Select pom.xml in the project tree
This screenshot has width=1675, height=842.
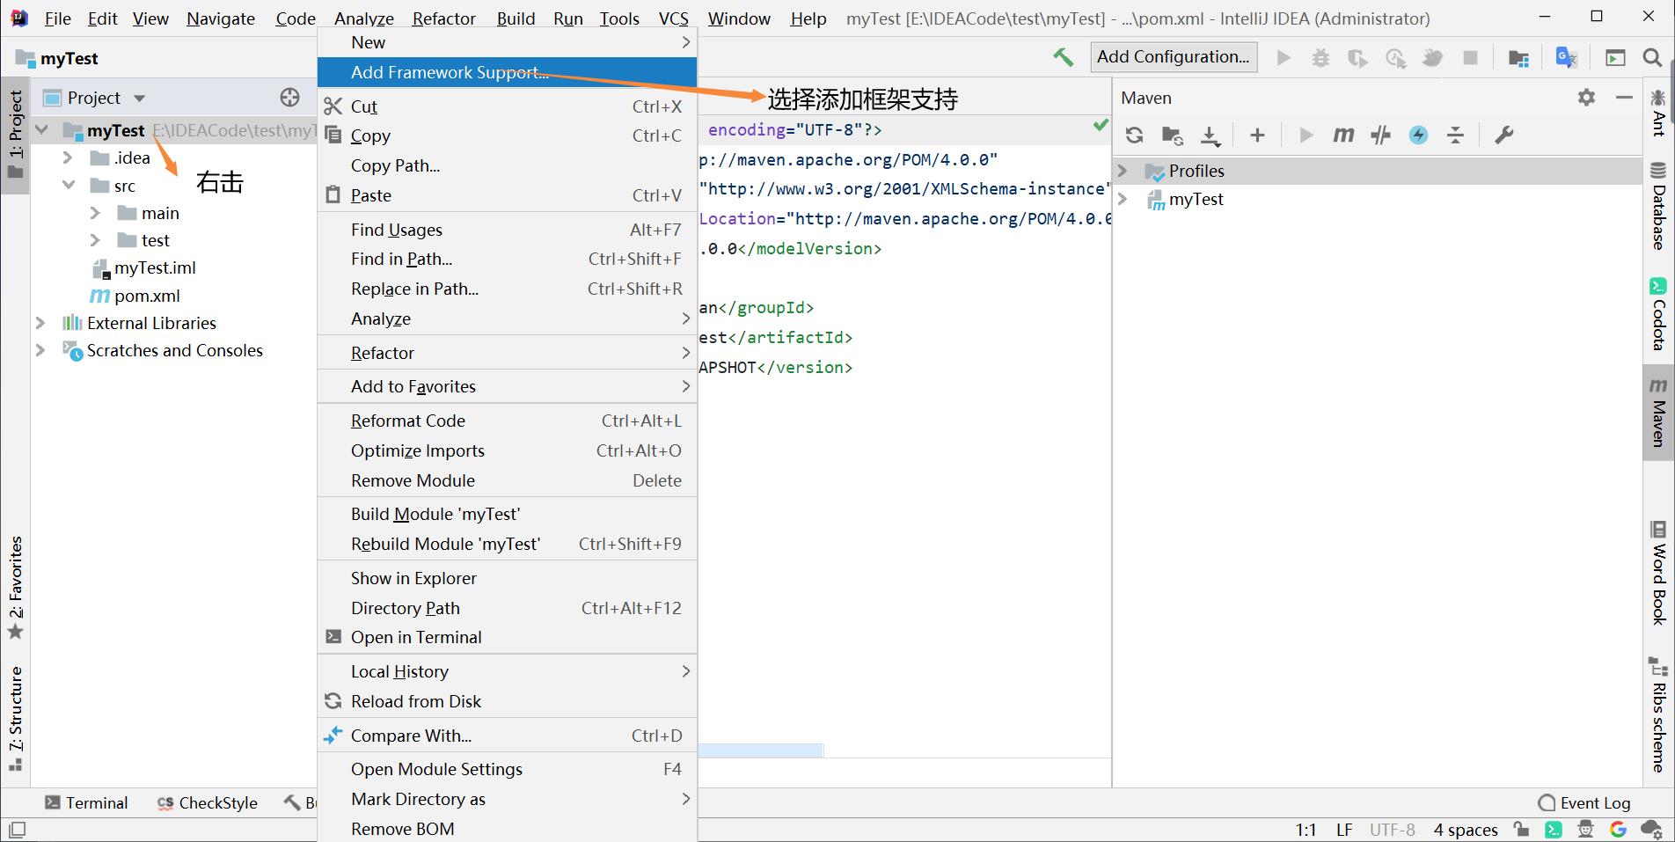pos(135,296)
